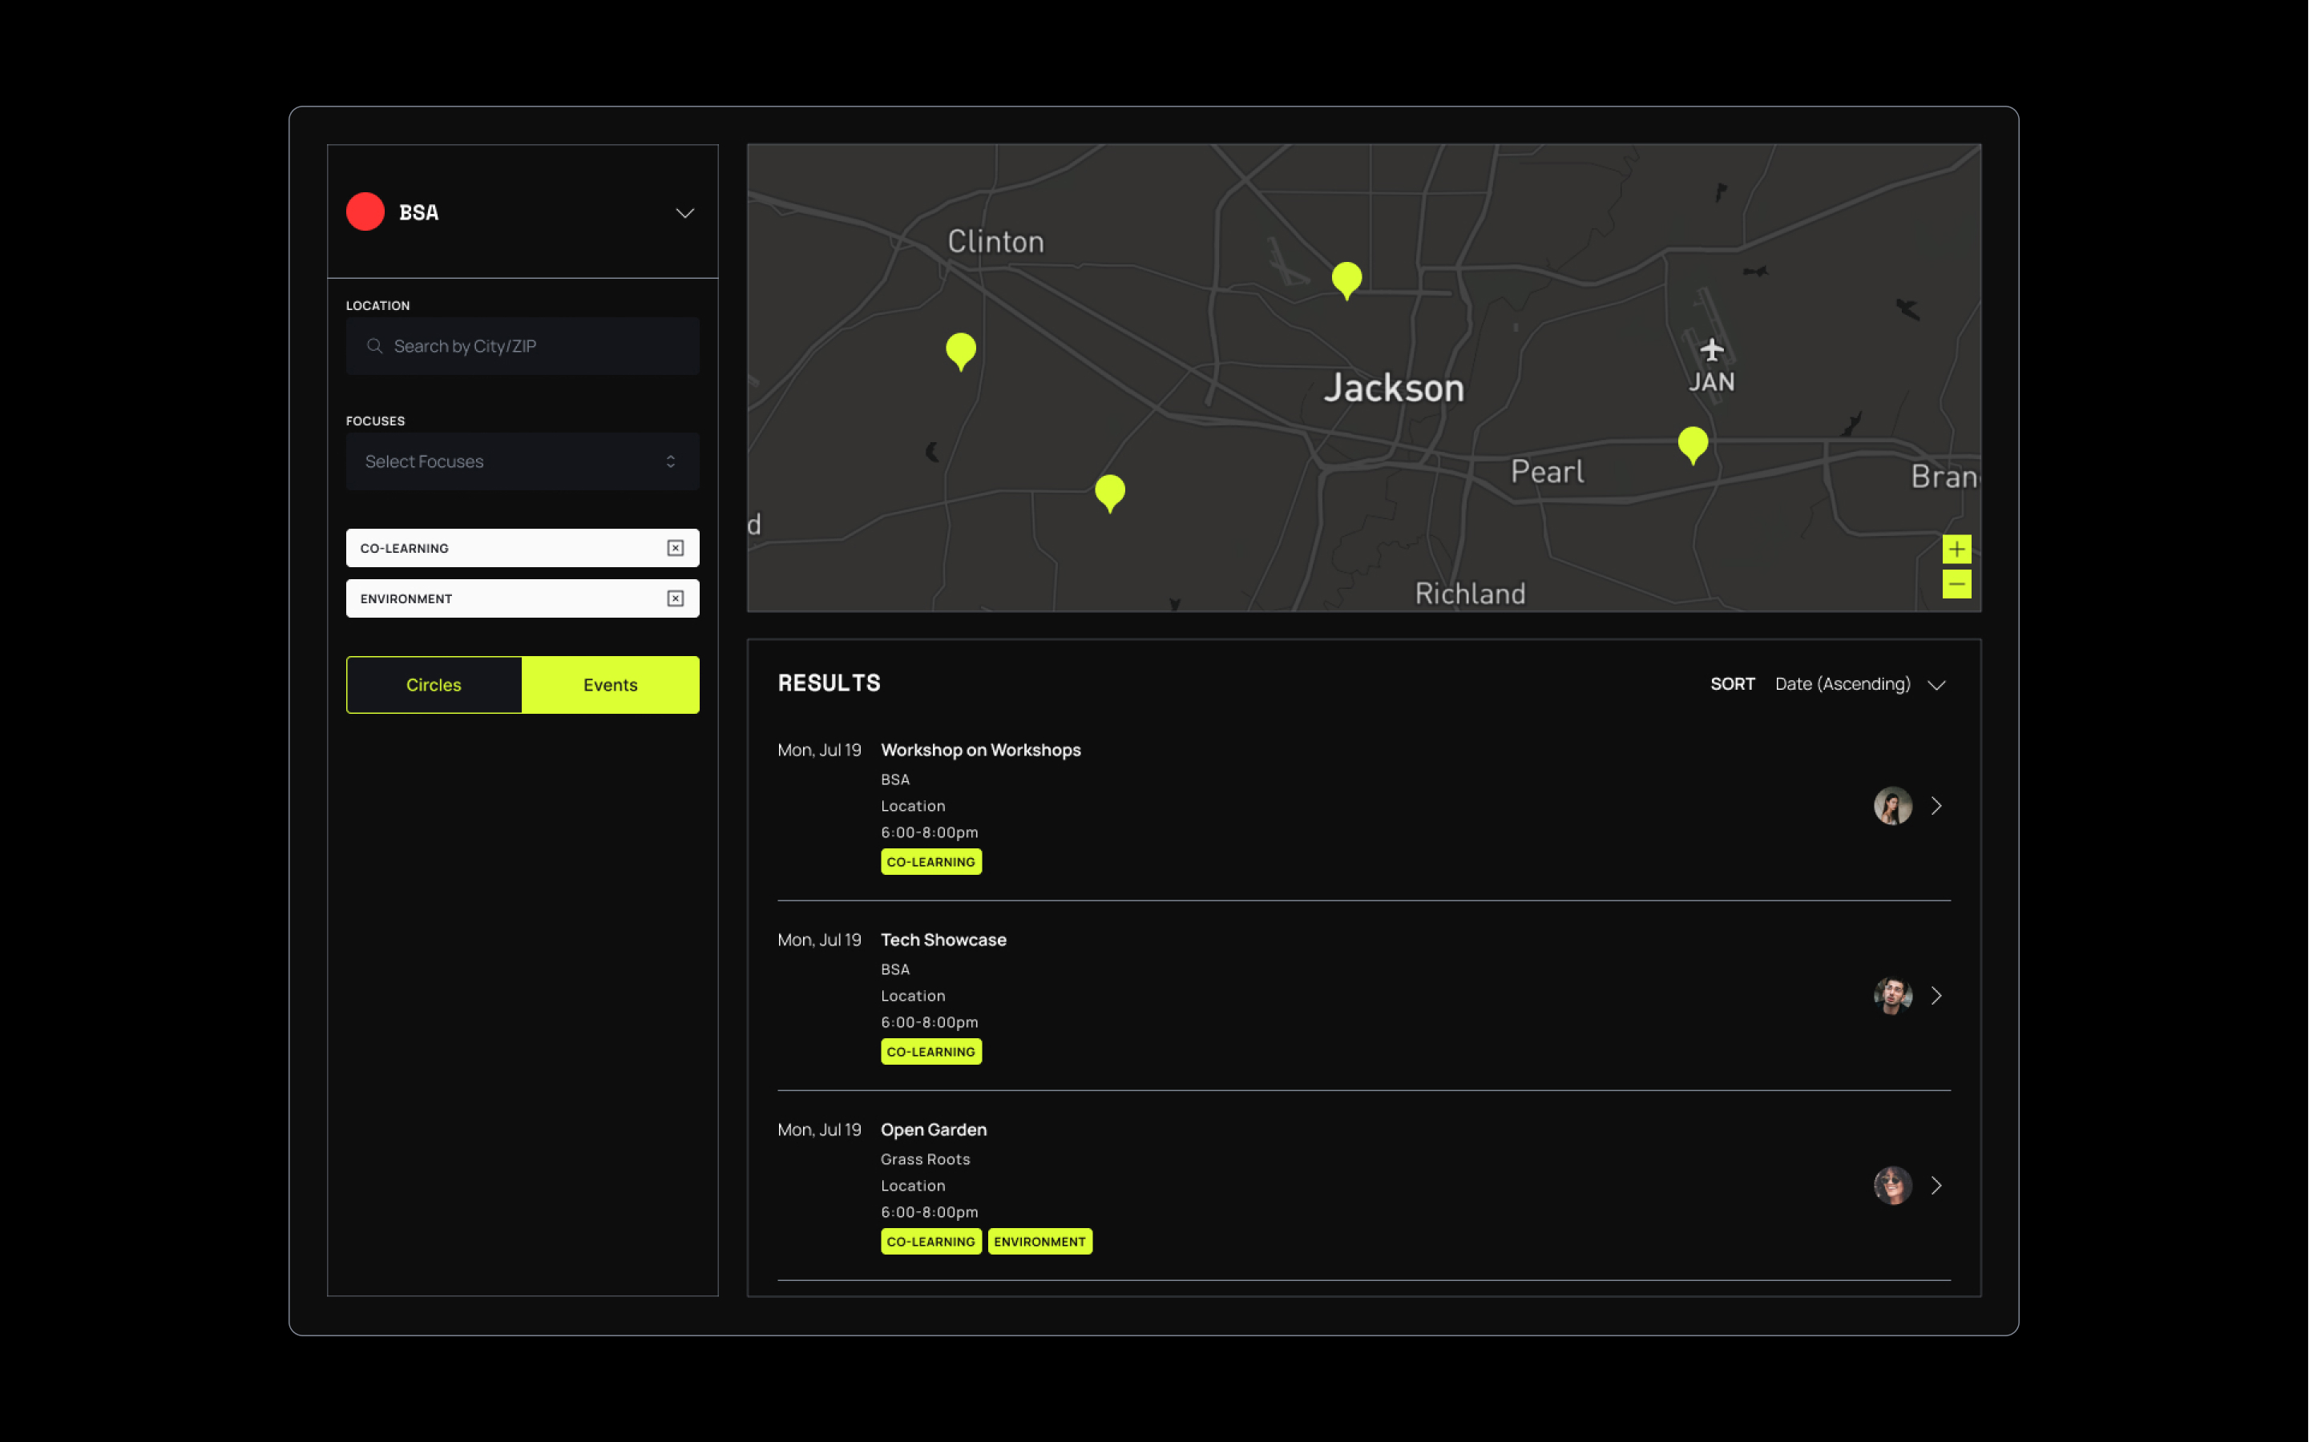This screenshot has width=2309, height=1442.
Task: Click the sort dropdown chevron arrow
Action: 1936,685
